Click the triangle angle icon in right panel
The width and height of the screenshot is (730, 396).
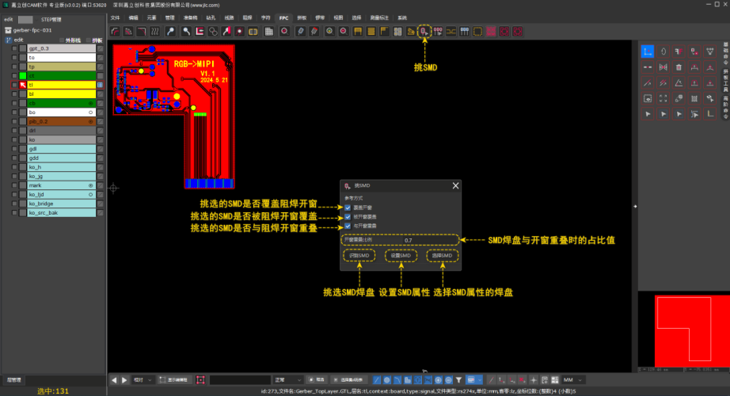(x=679, y=83)
